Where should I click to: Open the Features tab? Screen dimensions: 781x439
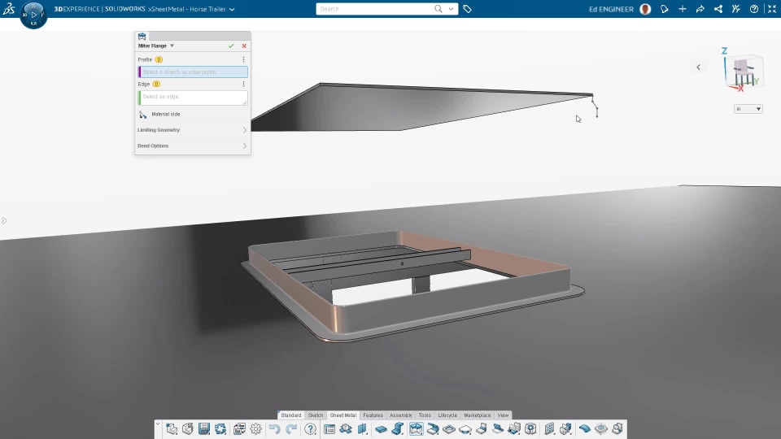pyautogui.click(x=373, y=415)
